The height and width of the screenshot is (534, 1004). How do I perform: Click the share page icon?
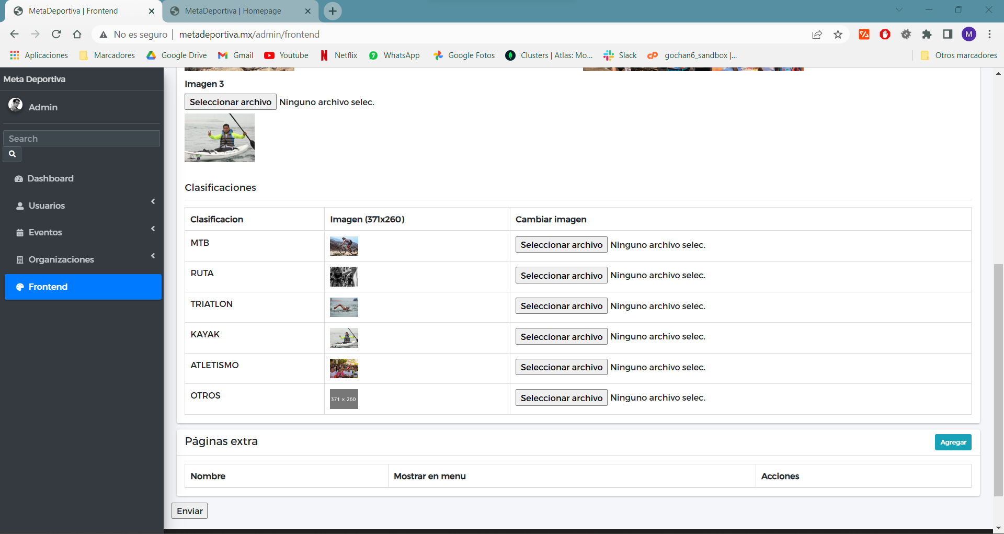tap(817, 35)
